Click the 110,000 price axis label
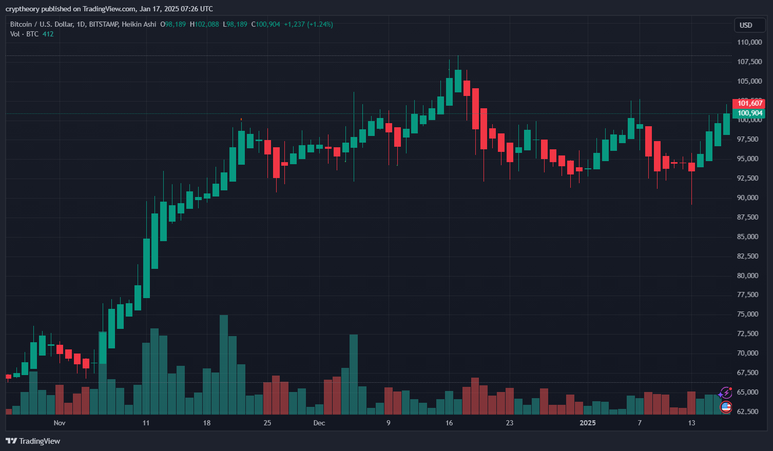 coord(749,42)
